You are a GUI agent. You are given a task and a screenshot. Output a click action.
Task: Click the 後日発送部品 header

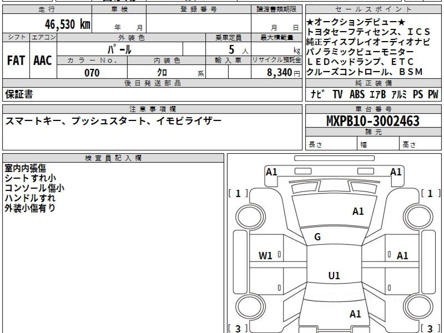152,83
